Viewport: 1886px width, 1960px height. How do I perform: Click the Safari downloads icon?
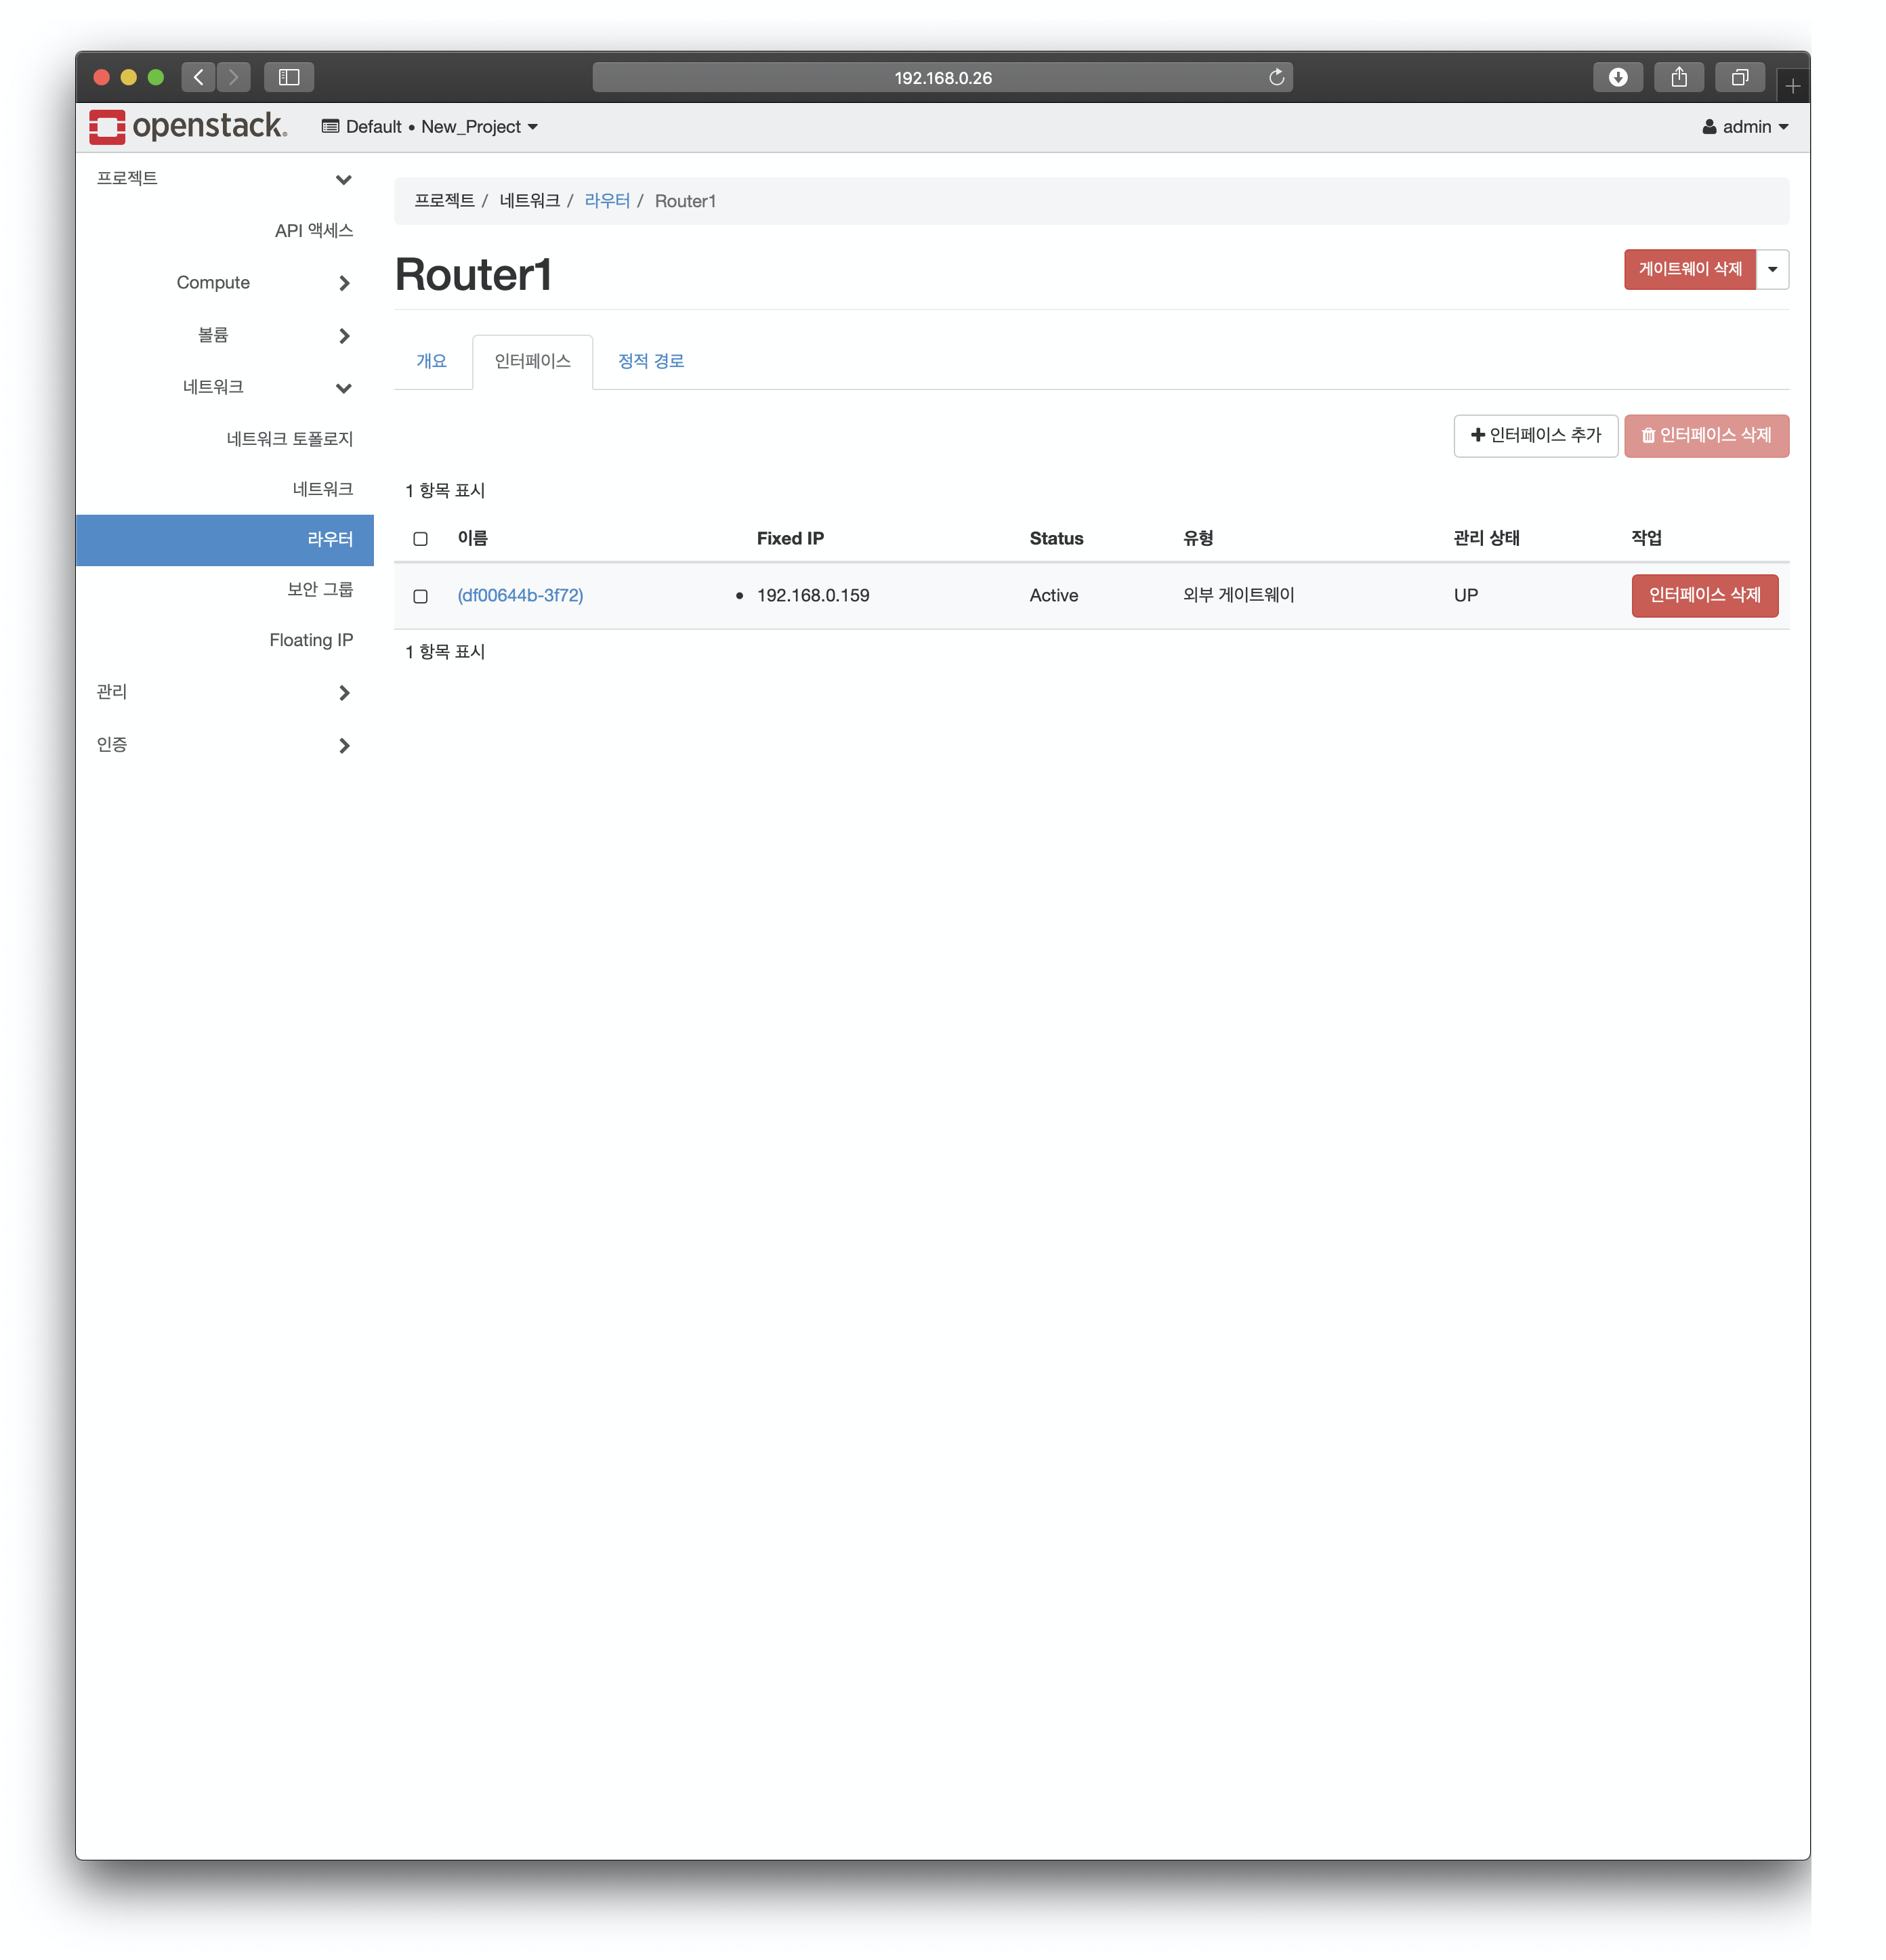[1617, 78]
